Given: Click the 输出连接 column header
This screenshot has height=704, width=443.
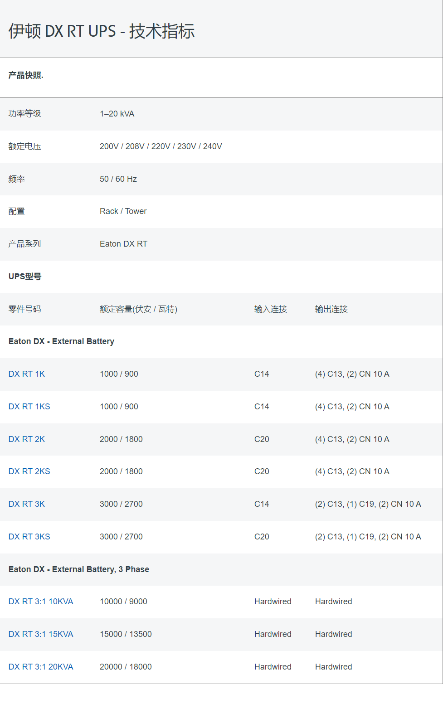Looking at the screenshot, I should click(x=331, y=309).
